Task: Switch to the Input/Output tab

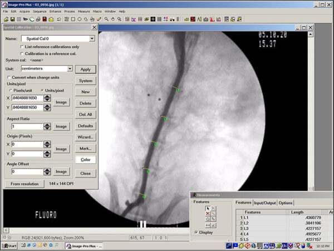Action: (x=265, y=203)
